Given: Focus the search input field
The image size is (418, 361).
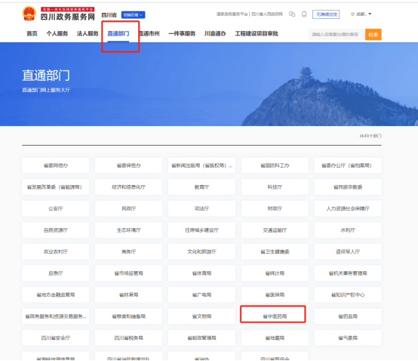Looking at the screenshot, I should point(337,35).
